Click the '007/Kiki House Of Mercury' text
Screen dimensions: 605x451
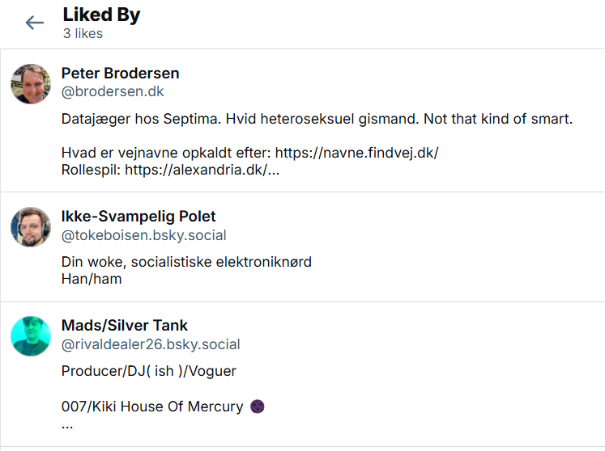click(152, 407)
